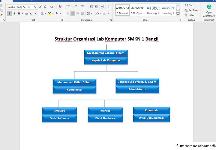The width and height of the screenshot is (216, 150).
Task: Toggle Bold formatting
Action: pyautogui.click(x=9, y=13)
